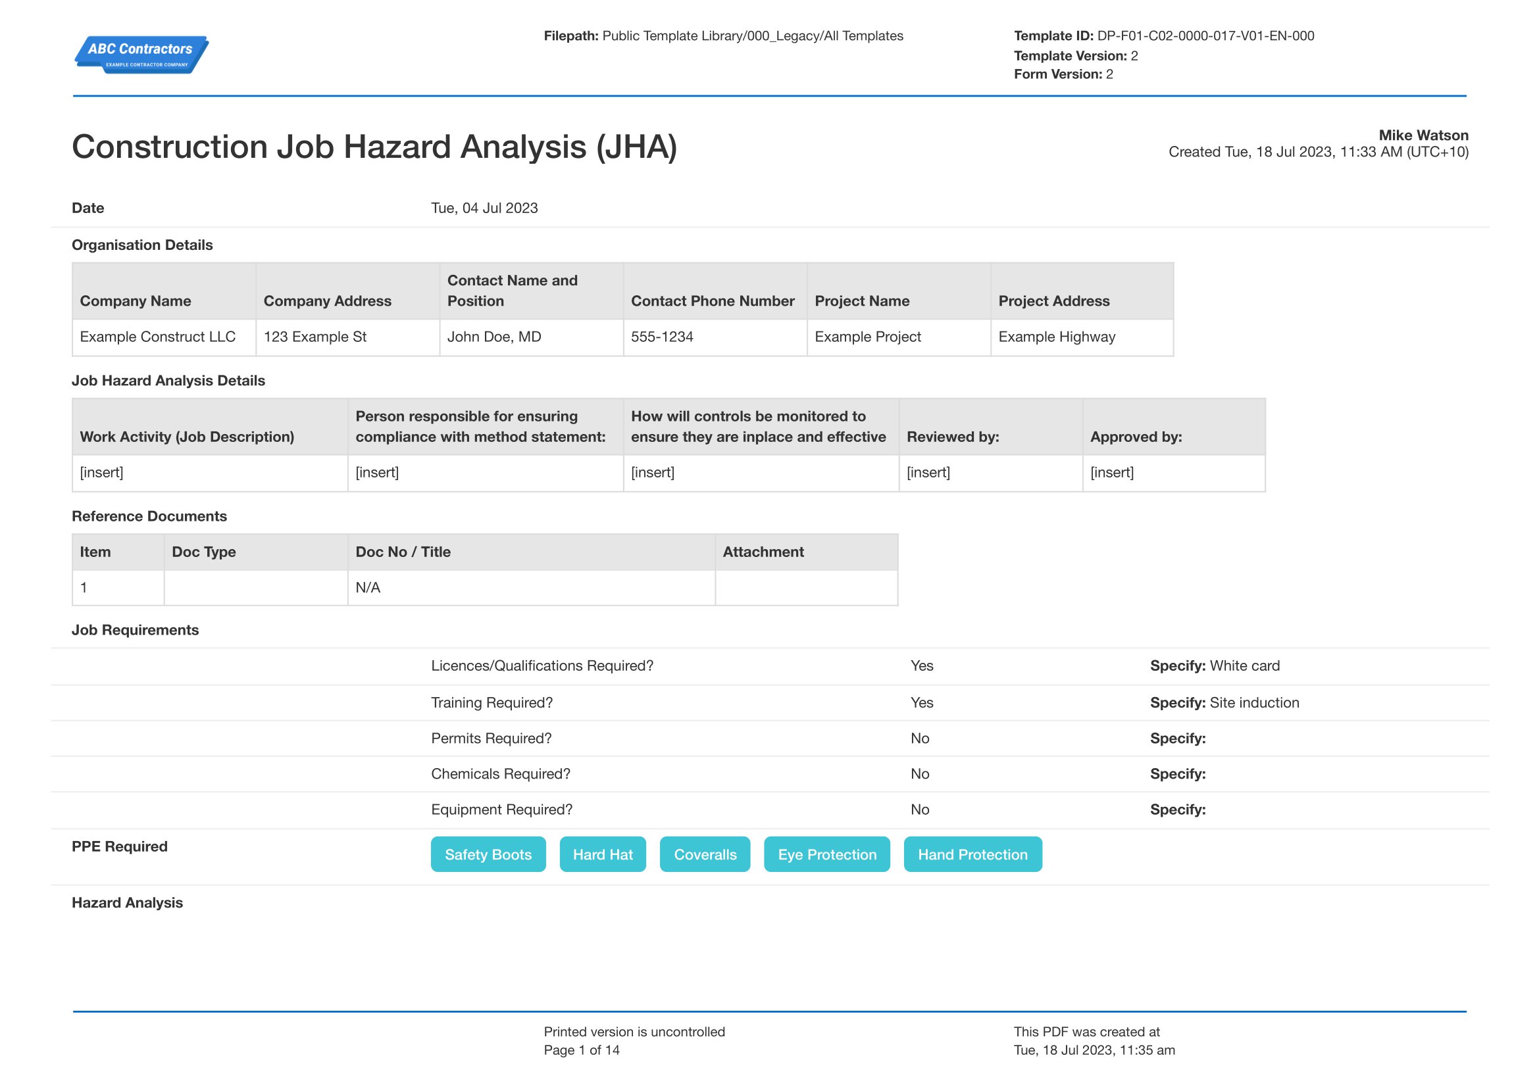Image resolution: width=1539 pixels, height=1087 pixels.
Task: Click the Example Highway cell
Action: [x=1082, y=337]
